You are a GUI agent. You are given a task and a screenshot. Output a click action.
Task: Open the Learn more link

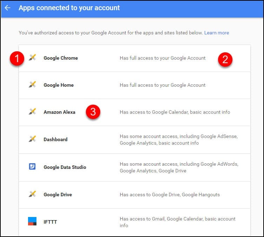tap(217, 33)
